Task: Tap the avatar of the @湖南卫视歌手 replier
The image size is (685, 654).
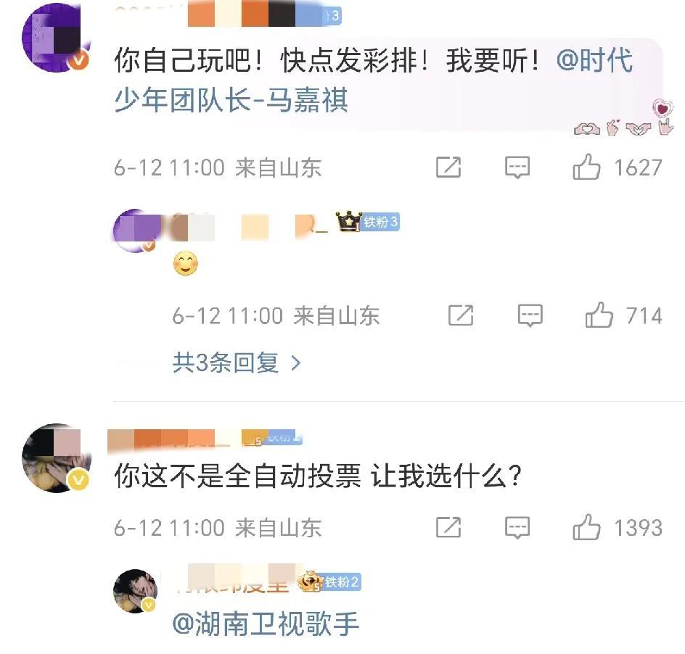Action: pyautogui.click(x=135, y=591)
